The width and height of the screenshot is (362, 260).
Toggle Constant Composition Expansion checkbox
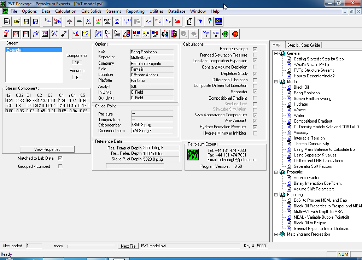255,61
